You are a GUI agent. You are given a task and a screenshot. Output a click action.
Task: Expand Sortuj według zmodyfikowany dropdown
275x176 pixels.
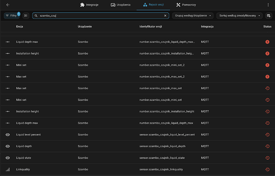[x=240, y=16]
